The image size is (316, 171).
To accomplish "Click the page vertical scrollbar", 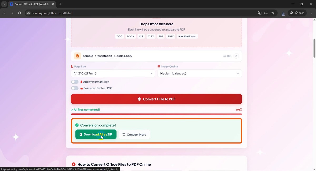I will click(314, 48).
